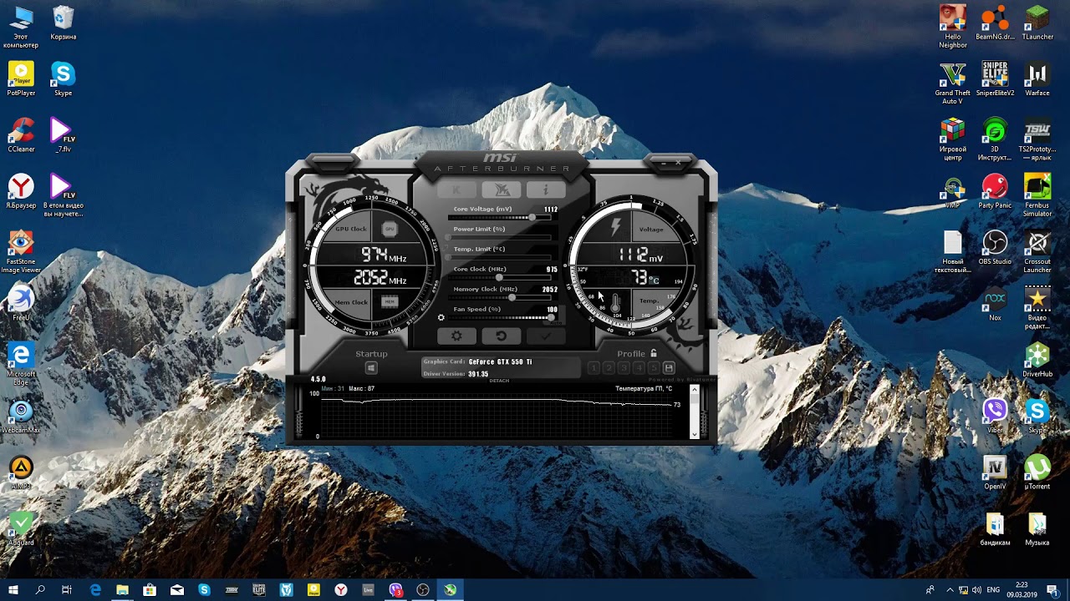This screenshot has width=1070, height=601.
Task: Toggle Apply at Windows Startup button
Action: tap(371, 368)
